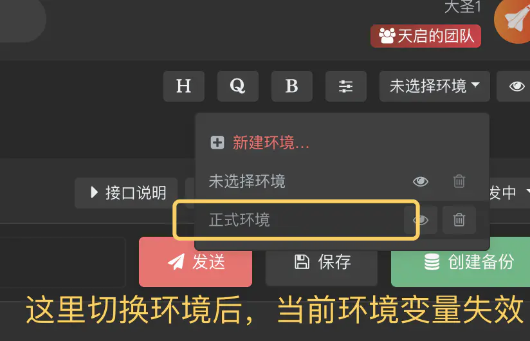Click the H header shortcut button

[x=184, y=86]
